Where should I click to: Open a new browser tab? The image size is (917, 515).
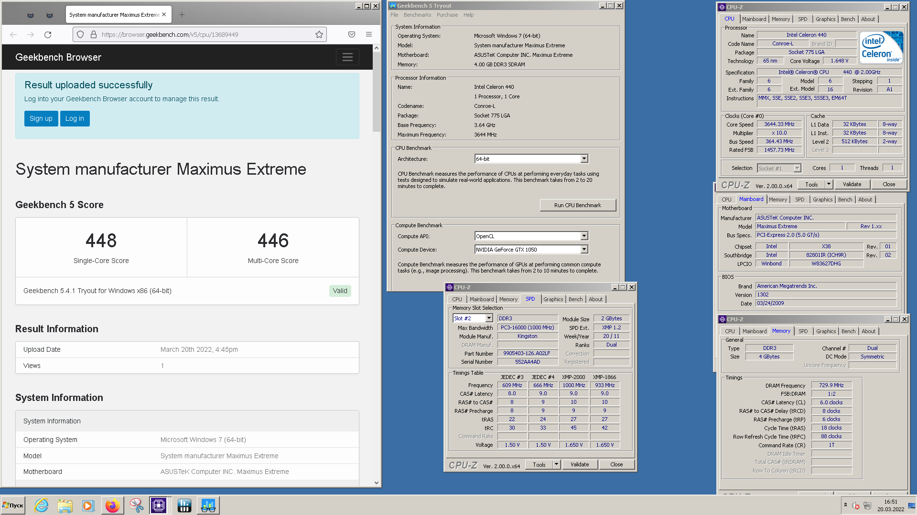click(x=182, y=15)
